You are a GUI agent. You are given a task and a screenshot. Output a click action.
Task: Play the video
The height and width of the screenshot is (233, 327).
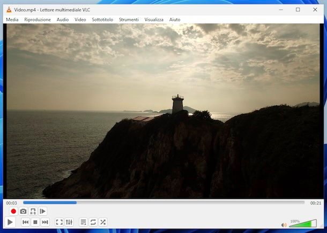coord(10,222)
